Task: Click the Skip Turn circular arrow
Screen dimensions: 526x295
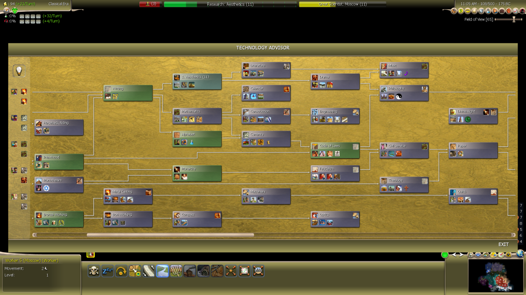Action: [121, 271]
